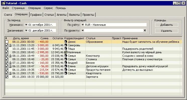Switch to the Счета tab
The width and height of the screenshot is (187, 100).
coord(8,15)
